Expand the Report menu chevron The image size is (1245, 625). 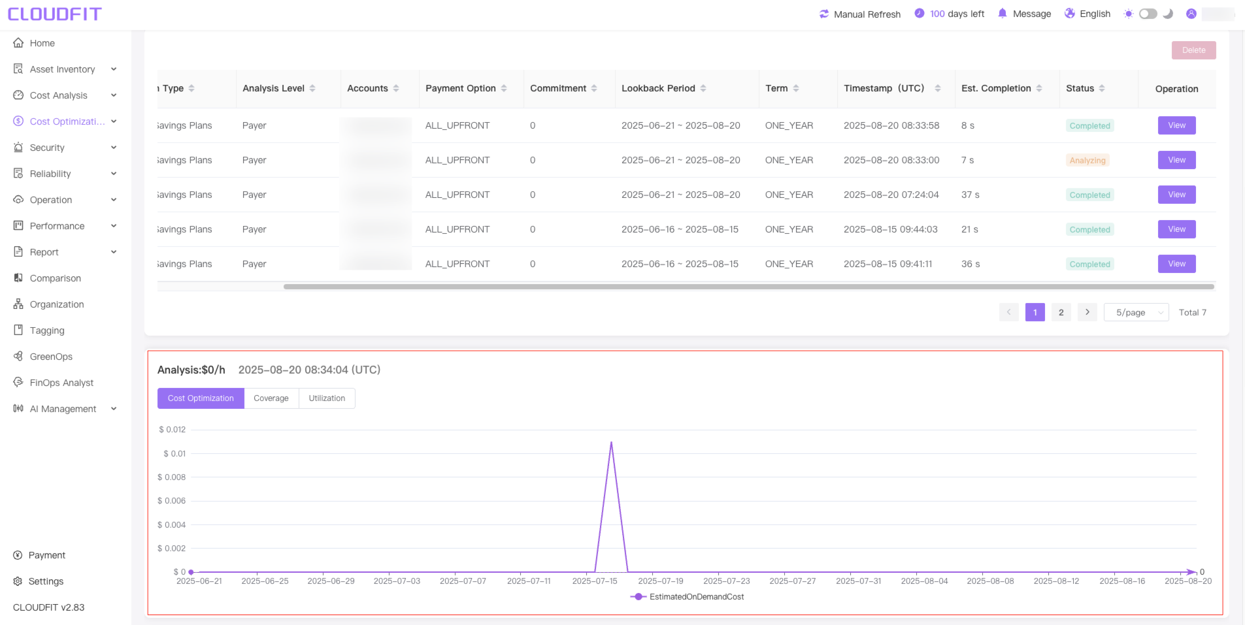(114, 252)
